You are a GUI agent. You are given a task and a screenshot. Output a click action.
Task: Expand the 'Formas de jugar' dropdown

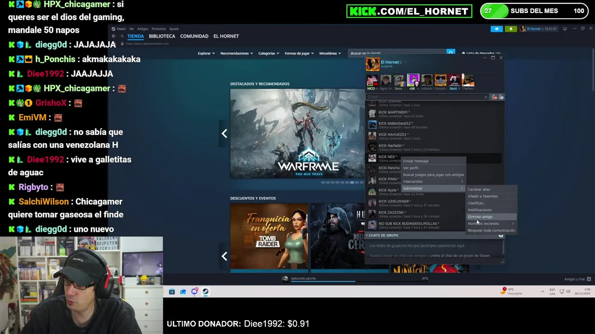299,53
